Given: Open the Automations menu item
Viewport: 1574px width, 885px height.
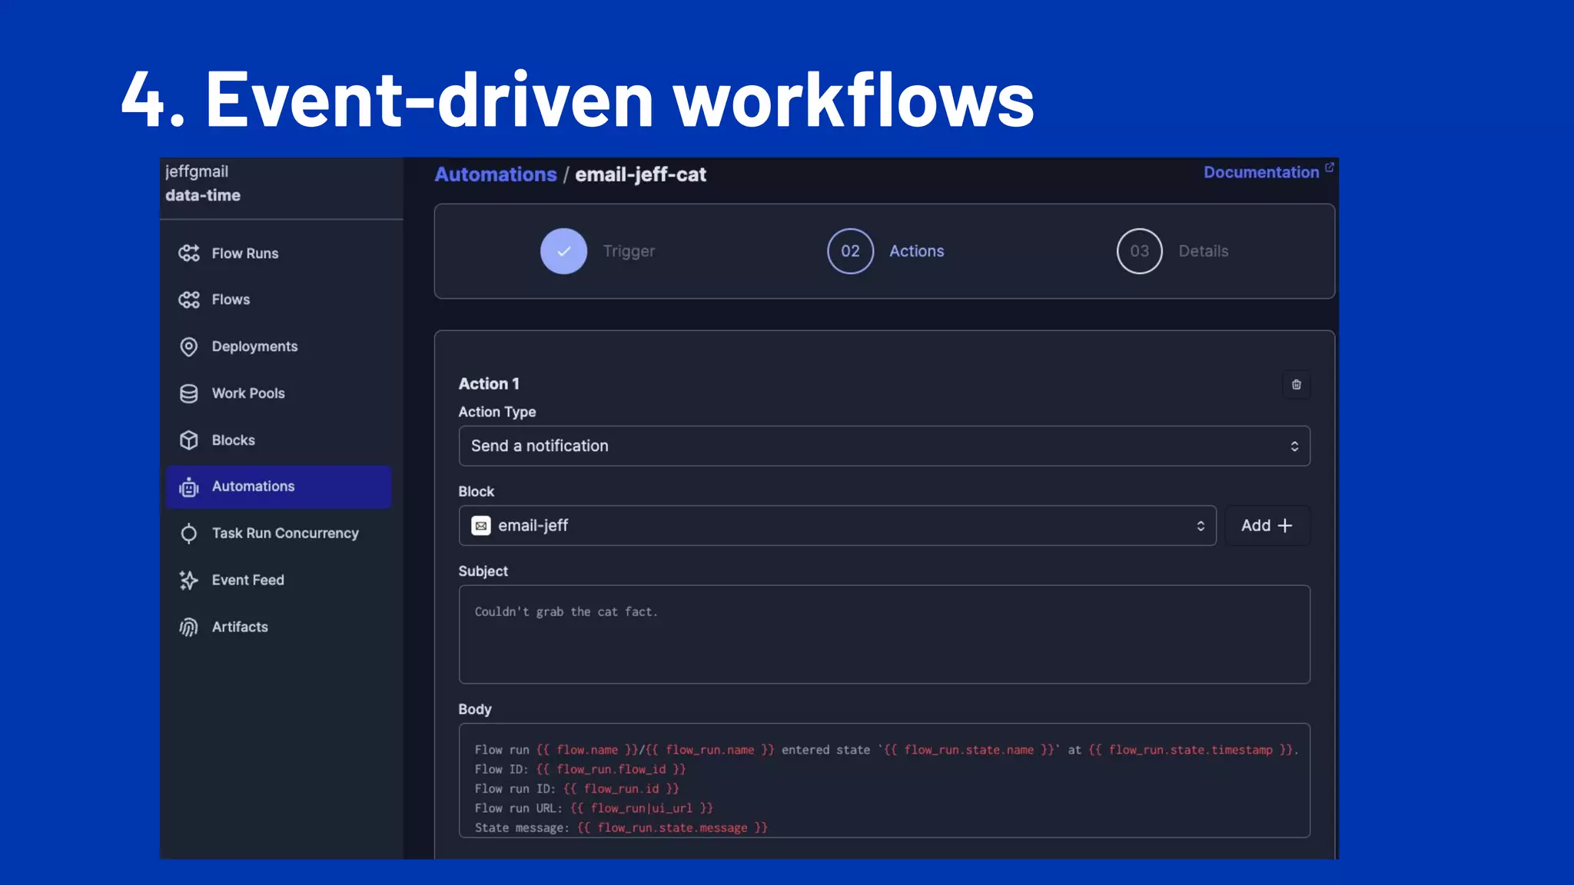Looking at the screenshot, I should tap(278, 486).
